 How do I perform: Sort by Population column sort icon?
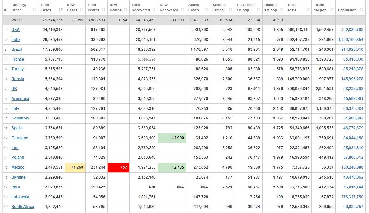point(362,10)
